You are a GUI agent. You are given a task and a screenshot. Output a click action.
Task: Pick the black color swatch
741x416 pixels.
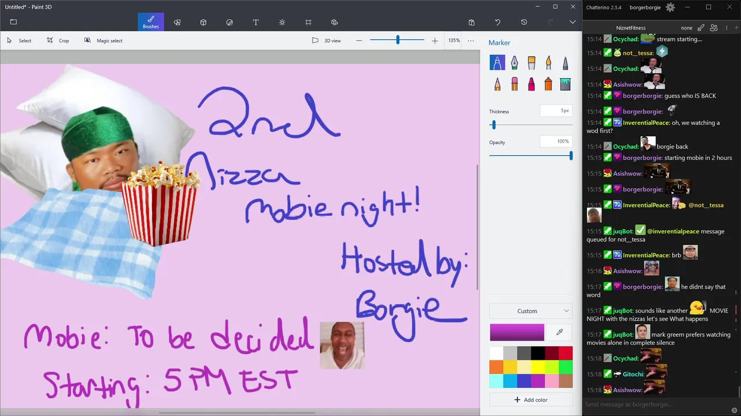pyautogui.click(x=538, y=353)
